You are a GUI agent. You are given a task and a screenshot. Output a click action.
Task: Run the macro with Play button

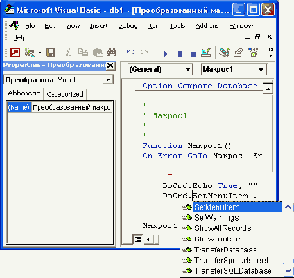pyautogui.click(x=166, y=54)
